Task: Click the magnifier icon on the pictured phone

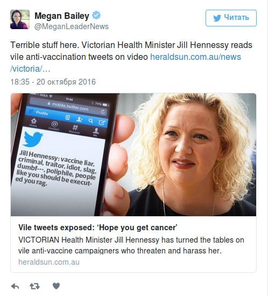Action: pyautogui.click(x=90, y=121)
